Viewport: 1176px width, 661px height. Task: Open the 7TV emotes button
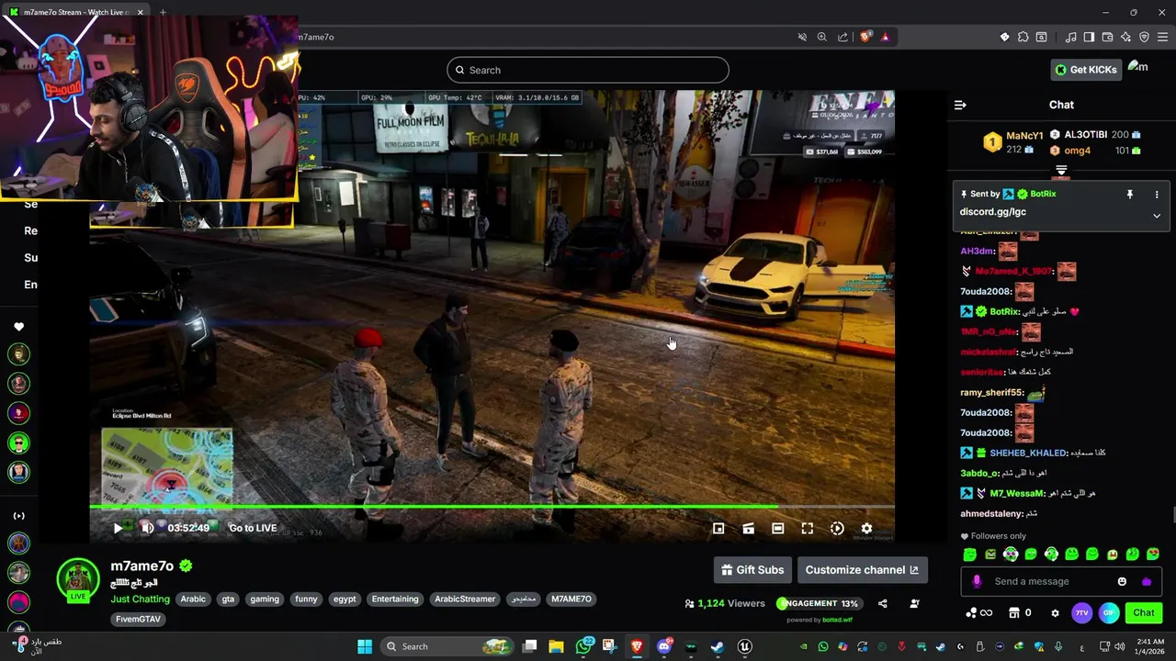(x=1081, y=613)
